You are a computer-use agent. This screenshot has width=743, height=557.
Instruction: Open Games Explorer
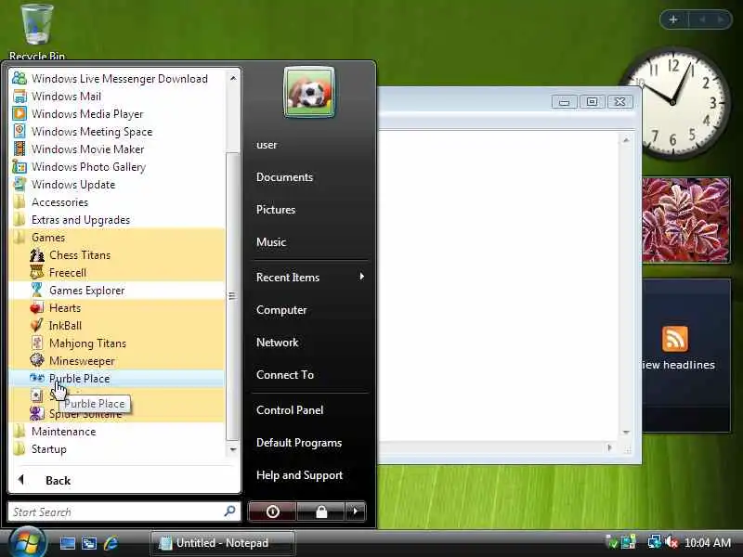(117, 290)
